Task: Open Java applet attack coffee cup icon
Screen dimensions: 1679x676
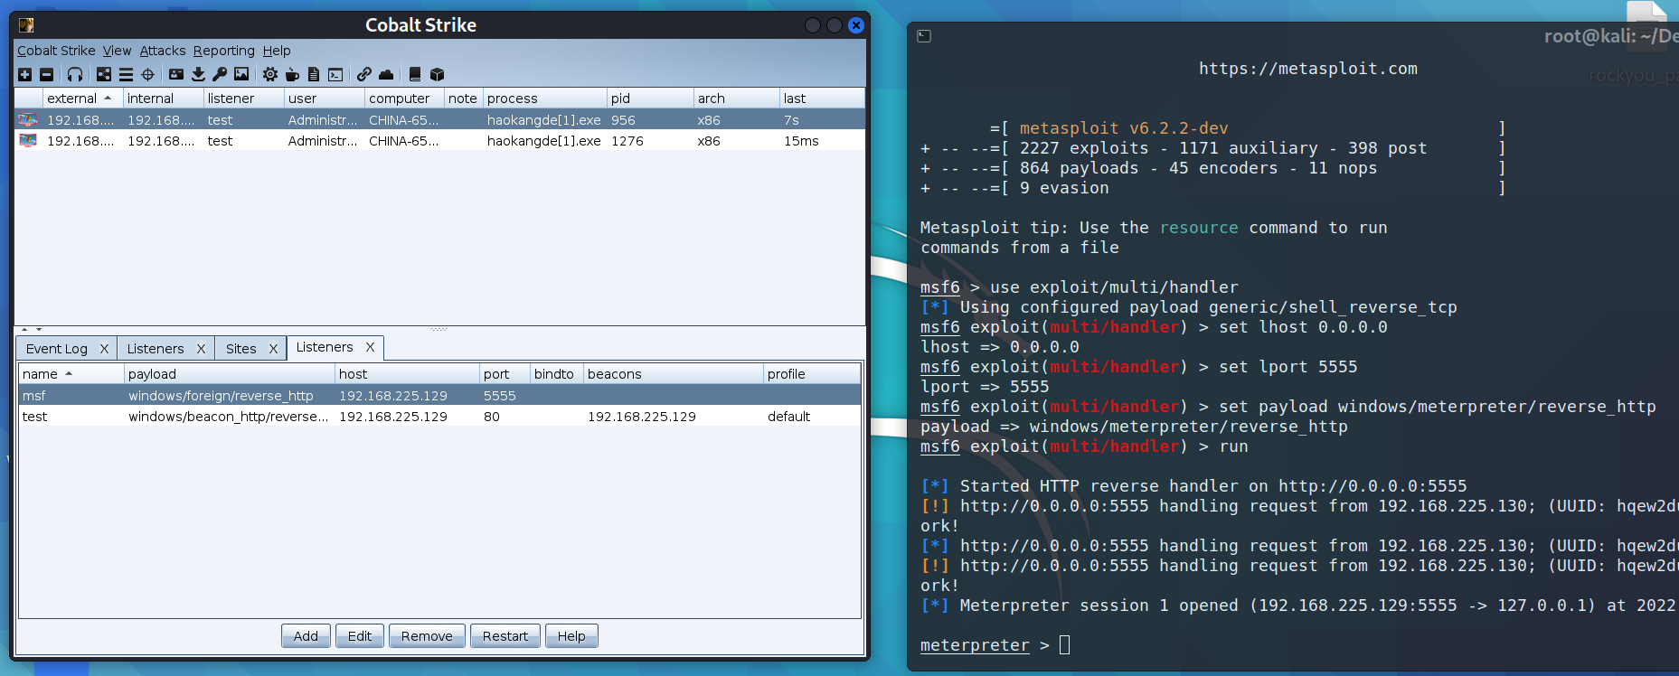Action: click(292, 75)
